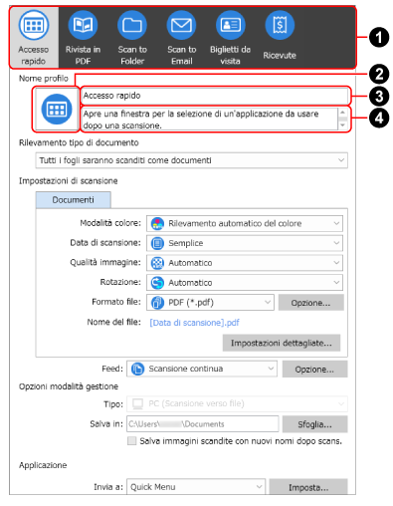Open Impostazioni dettagliate button

(x=282, y=343)
